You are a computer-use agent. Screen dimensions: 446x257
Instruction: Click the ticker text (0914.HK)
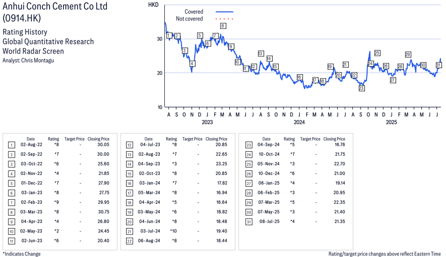coord(21,18)
